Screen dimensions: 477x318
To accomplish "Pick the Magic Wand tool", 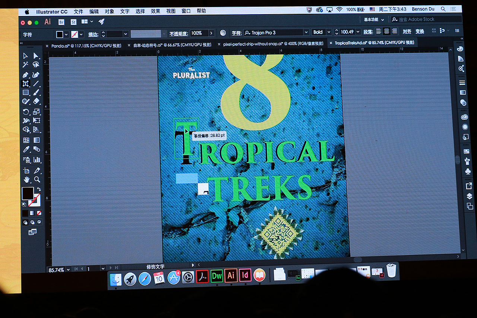I will (25, 65).
